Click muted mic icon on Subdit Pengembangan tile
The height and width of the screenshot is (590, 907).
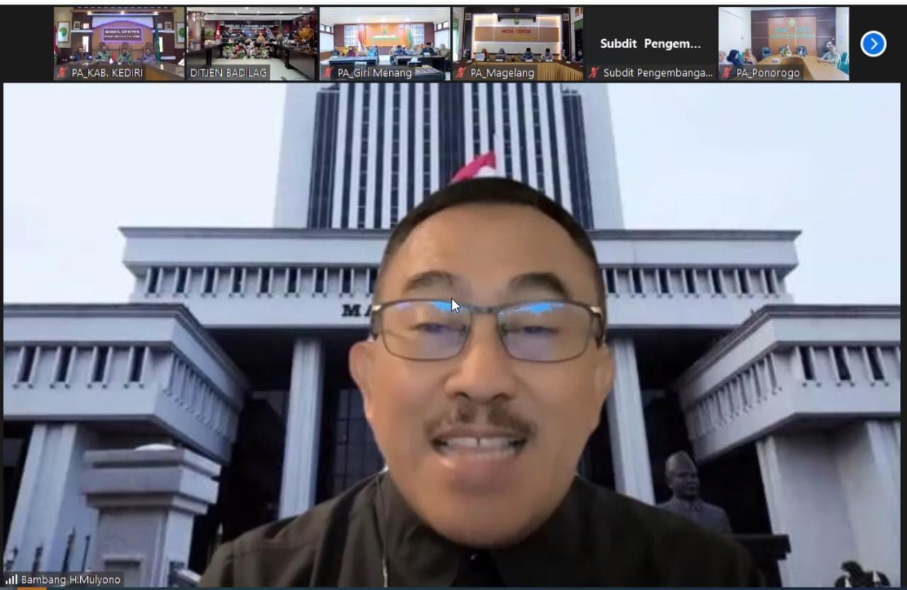[594, 73]
